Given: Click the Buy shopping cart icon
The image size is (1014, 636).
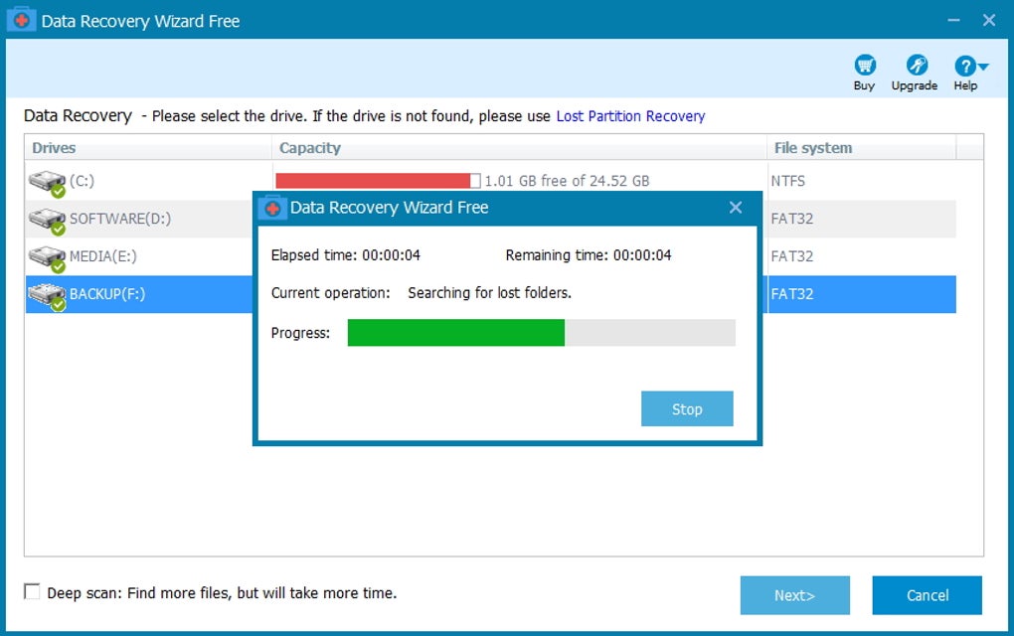Looking at the screenshot, I should tap(865, 66).
